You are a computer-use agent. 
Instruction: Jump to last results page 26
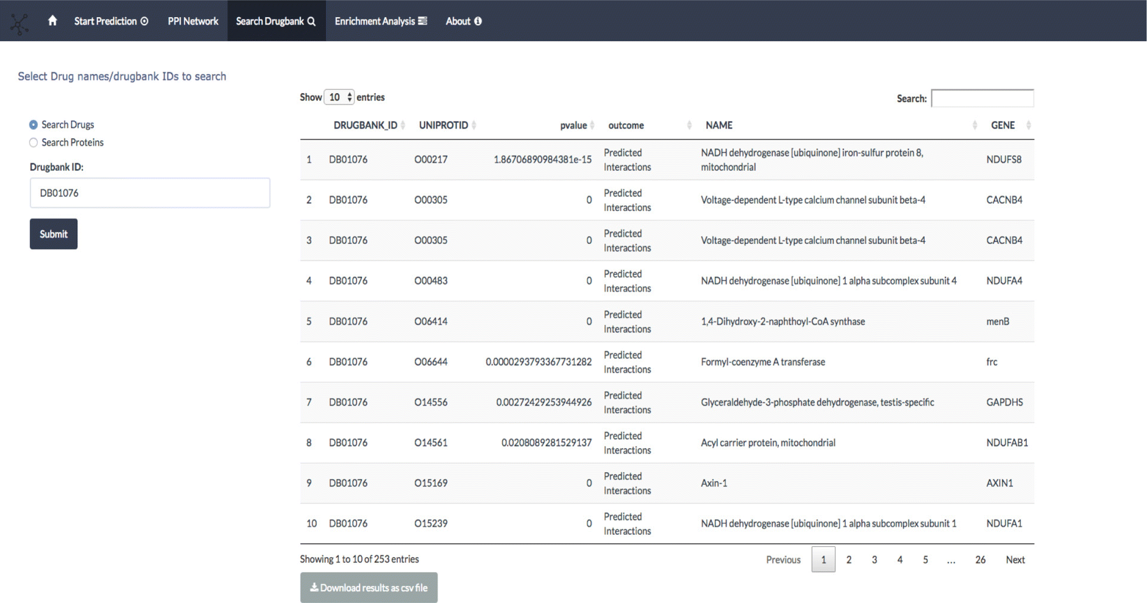coord(980,559)
